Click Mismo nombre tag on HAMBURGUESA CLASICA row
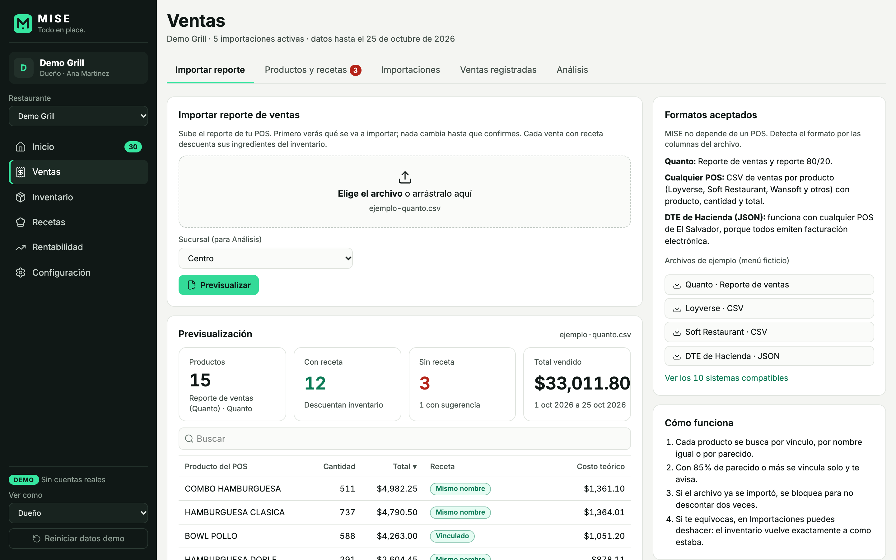The height and width of the screenshot is (560, 896). pyautogui.click(x=460, y=512)
